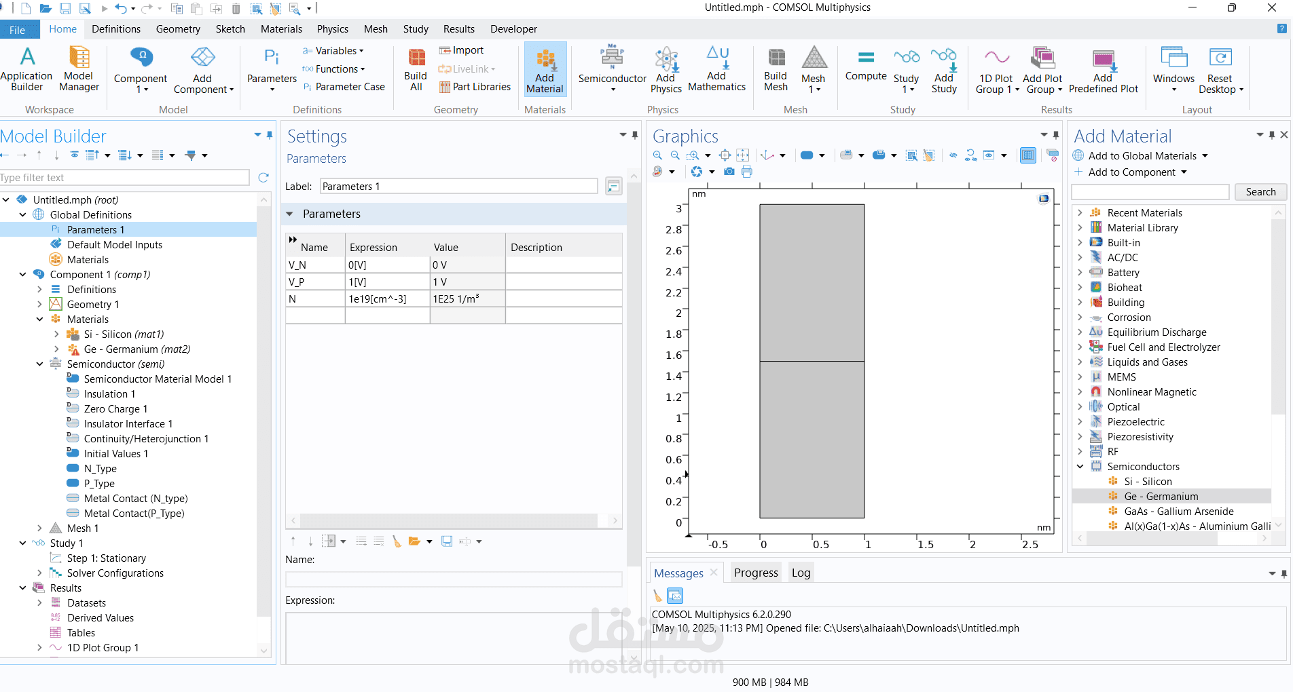The height and width of the screenshot is (692, 1293).
Task: Click the Add Physics icon
Action: click(x=666, y=70)
